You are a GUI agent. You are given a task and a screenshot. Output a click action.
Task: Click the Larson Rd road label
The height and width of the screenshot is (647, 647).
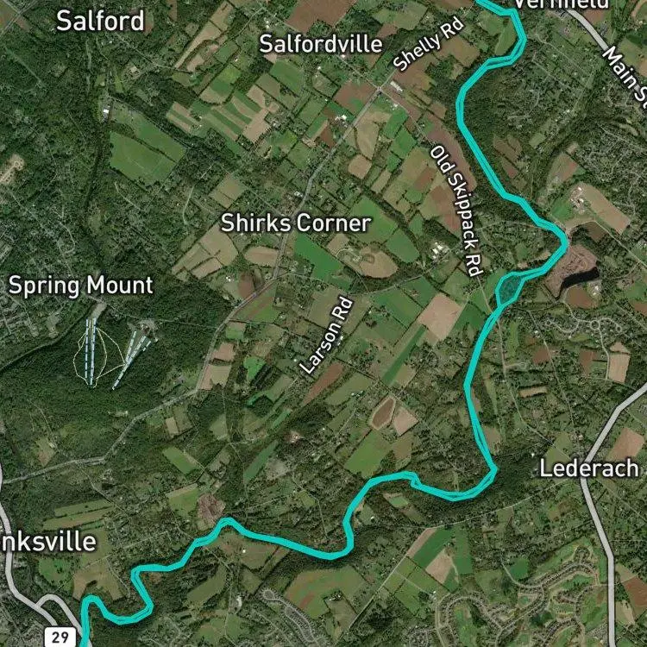point(326,336)
